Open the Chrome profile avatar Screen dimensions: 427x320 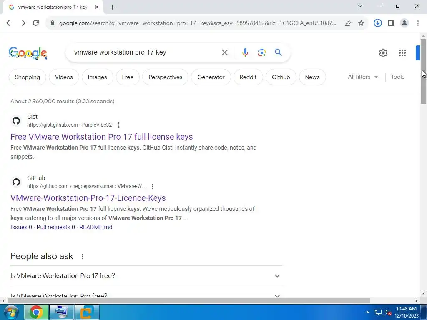[x=404, y=23]
